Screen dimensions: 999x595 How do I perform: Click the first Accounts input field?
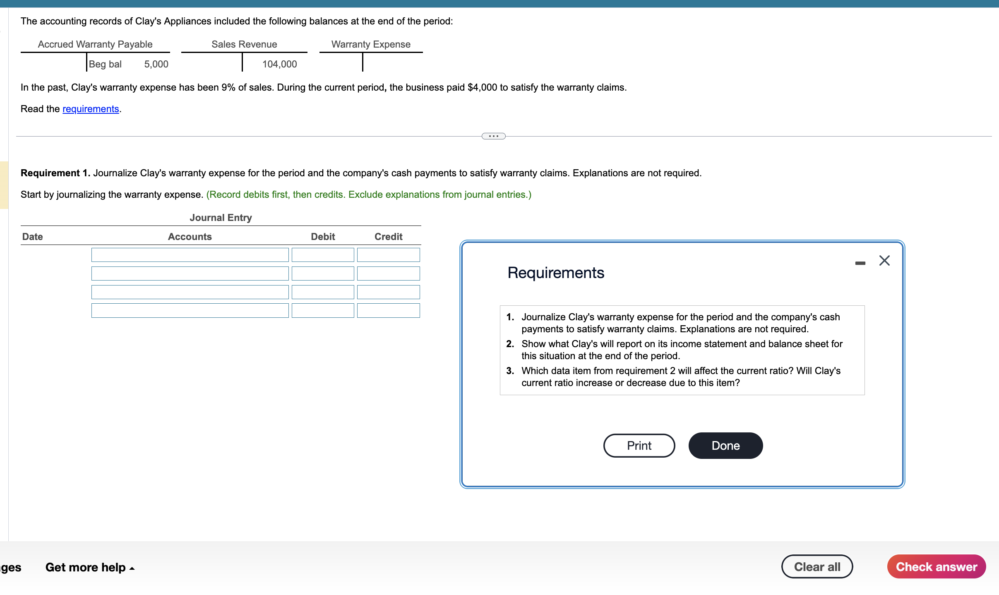pyautogui.click(x=190, y=254)
